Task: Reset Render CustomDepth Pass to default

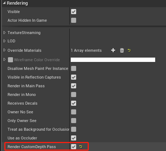Action: coord(81,147)
